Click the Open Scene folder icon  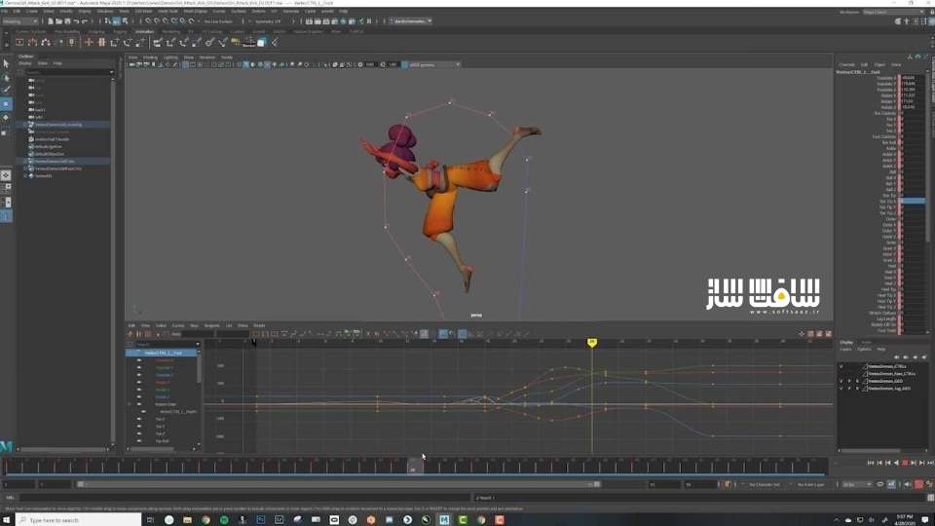(x=59, y=21)
